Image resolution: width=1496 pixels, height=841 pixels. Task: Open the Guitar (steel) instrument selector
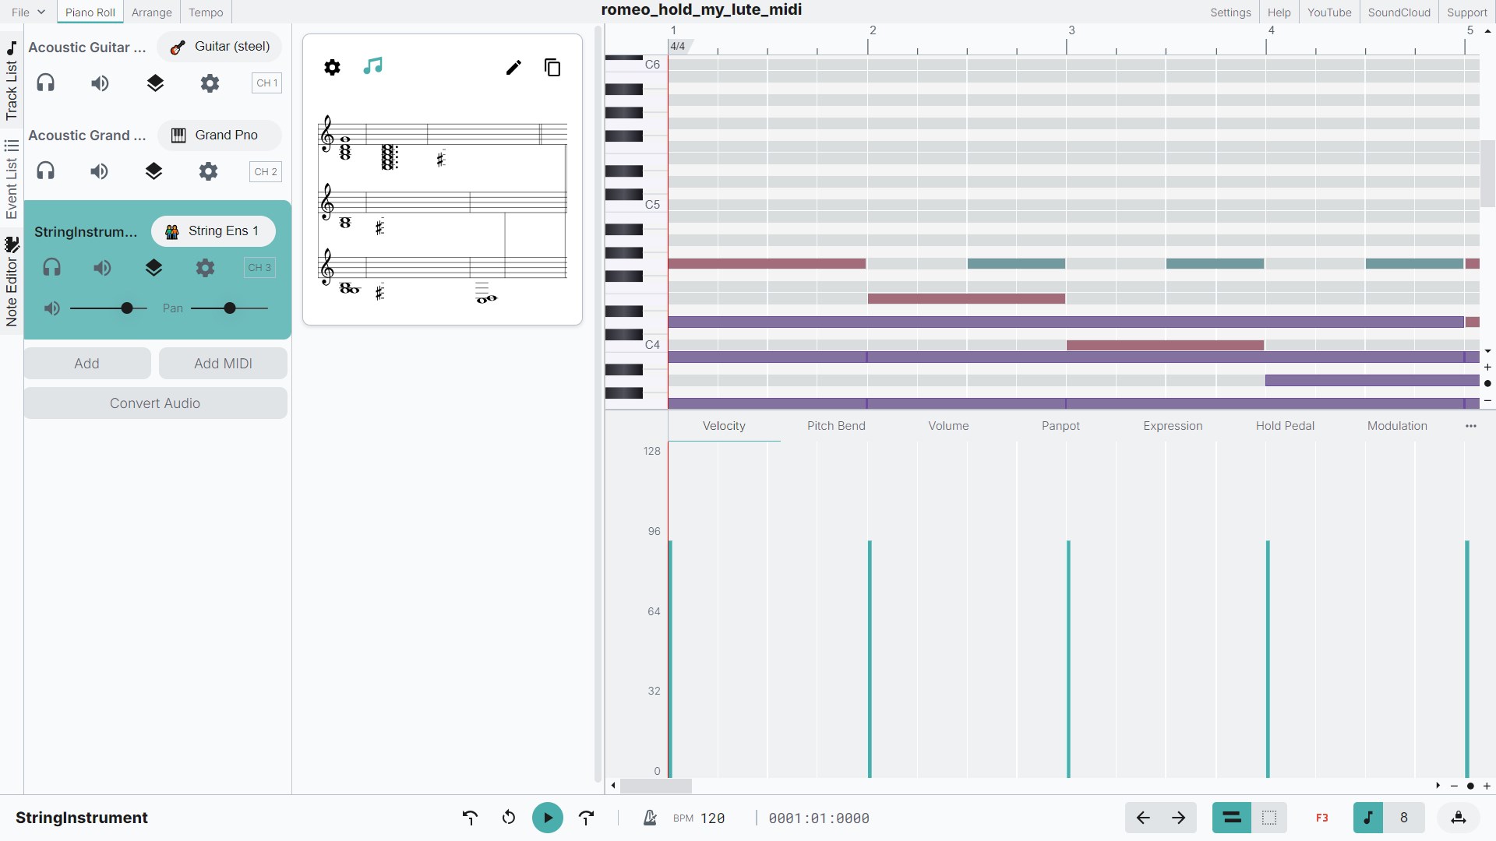[x=219, y=46]
